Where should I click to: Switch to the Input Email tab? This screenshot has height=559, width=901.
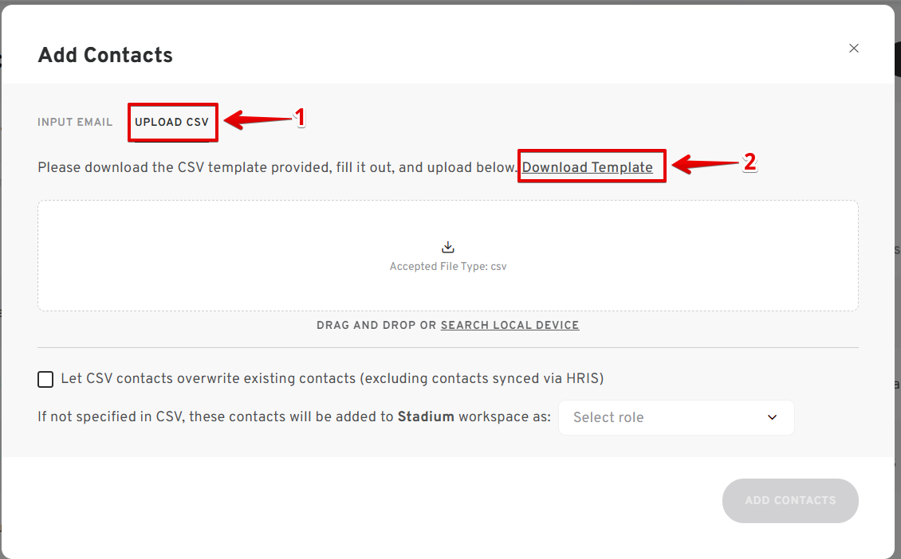(75, 123)
